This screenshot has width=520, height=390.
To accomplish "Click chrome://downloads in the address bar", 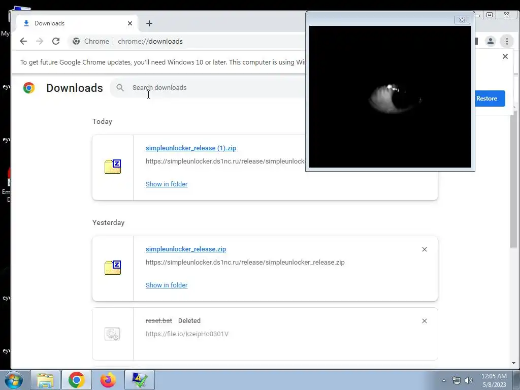I will (150, 41).
